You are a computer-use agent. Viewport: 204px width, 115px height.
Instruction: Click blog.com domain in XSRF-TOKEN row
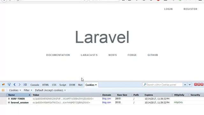(x=106, y=99)
